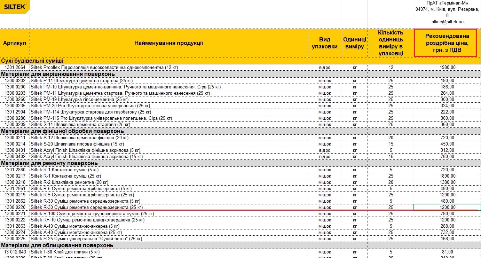
Task: Click the price 312,00
Action: [447, 150]
